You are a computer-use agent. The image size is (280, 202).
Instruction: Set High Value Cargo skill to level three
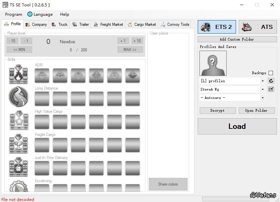(78, 122)
